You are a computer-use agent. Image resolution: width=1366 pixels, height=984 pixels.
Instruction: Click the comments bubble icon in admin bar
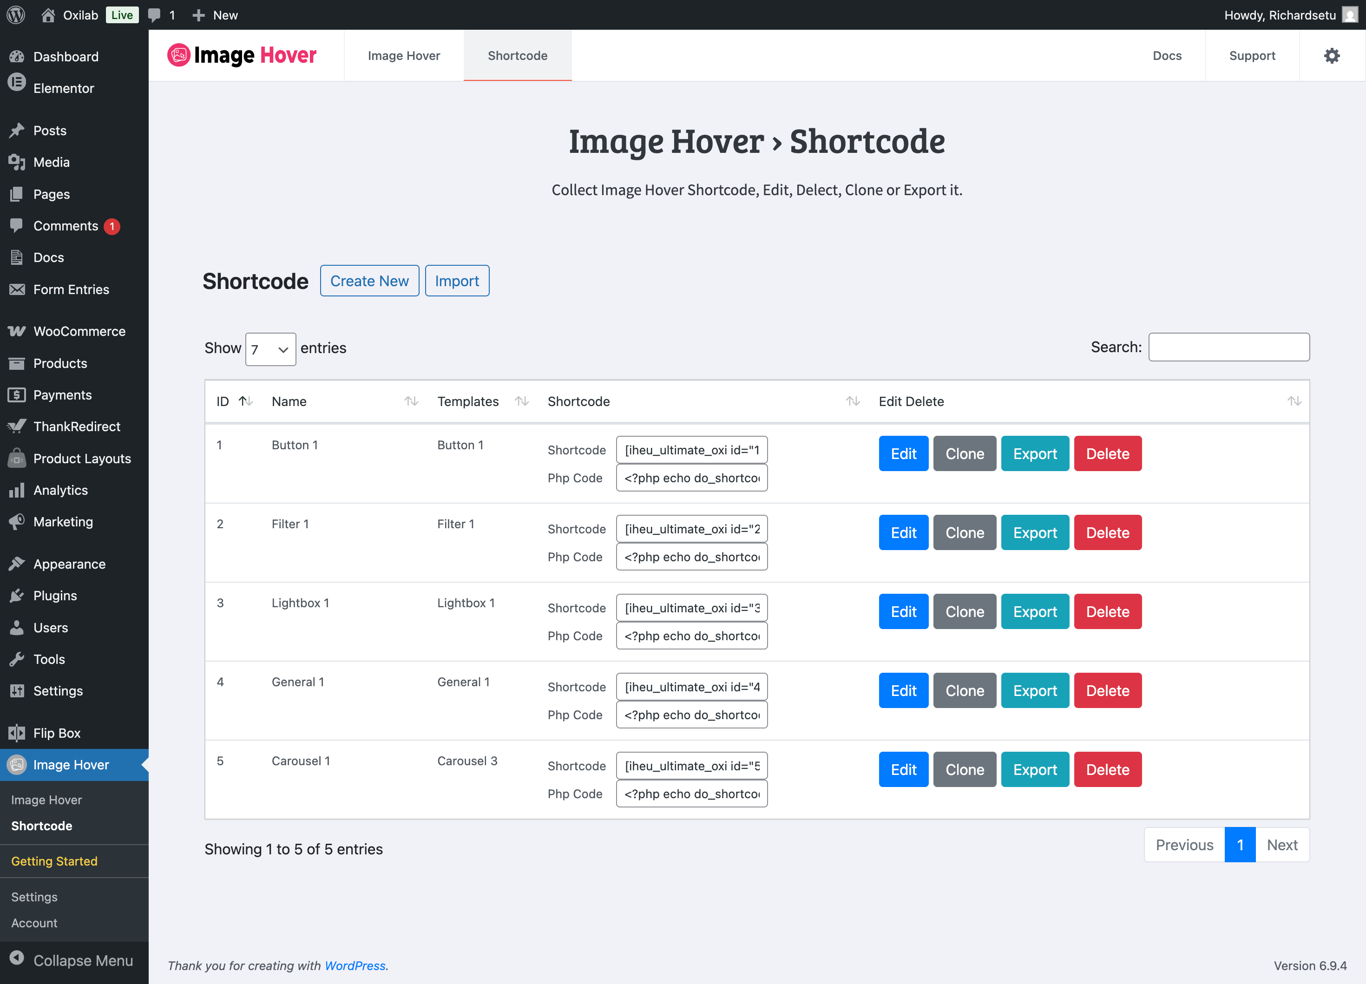click(x=155, y=15)
